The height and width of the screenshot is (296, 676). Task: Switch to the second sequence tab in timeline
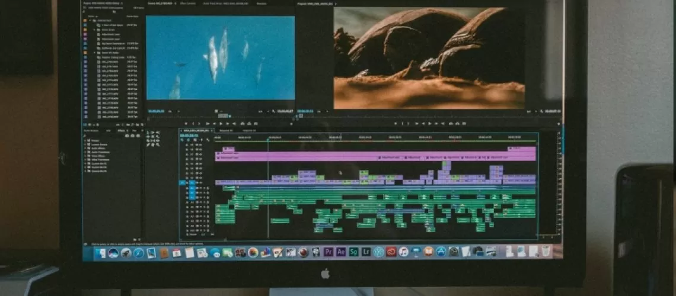[x=226, y=130]
